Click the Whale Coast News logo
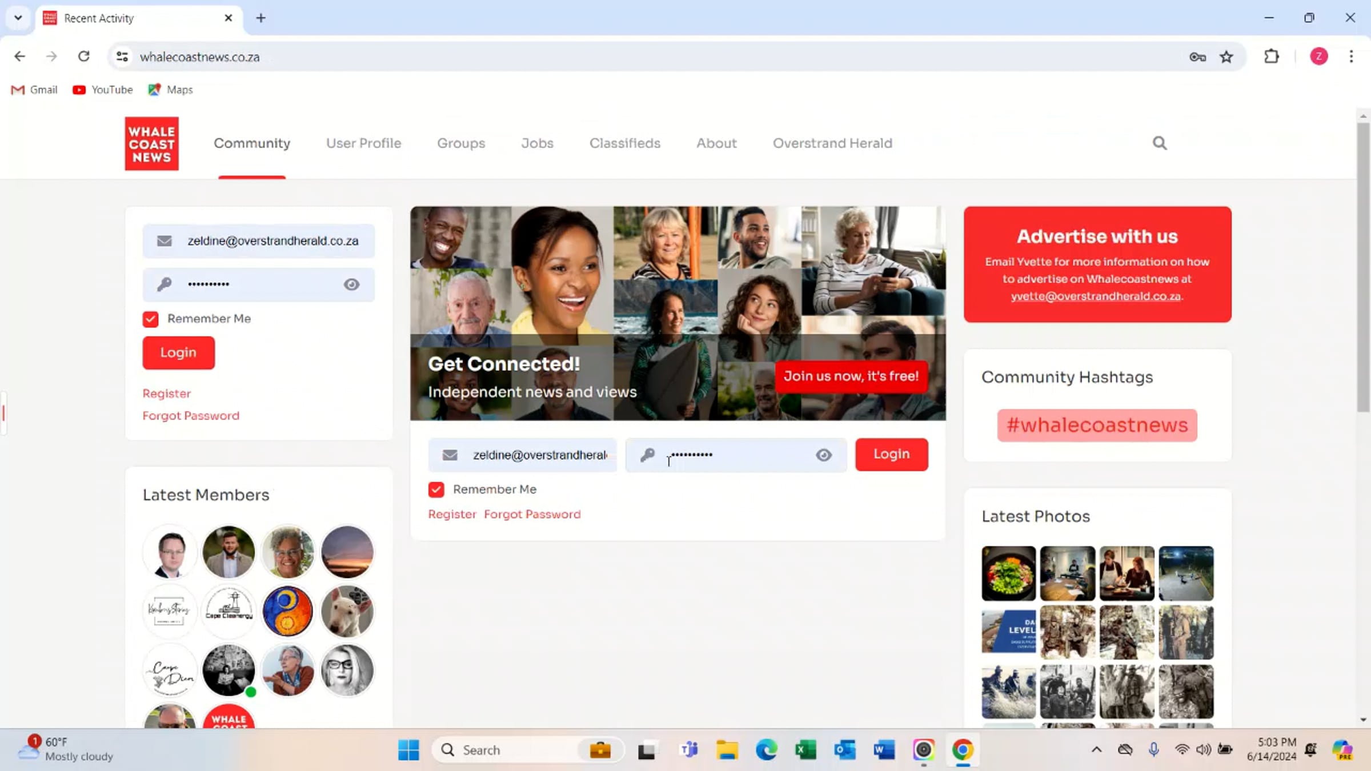 tap(151, 144)
